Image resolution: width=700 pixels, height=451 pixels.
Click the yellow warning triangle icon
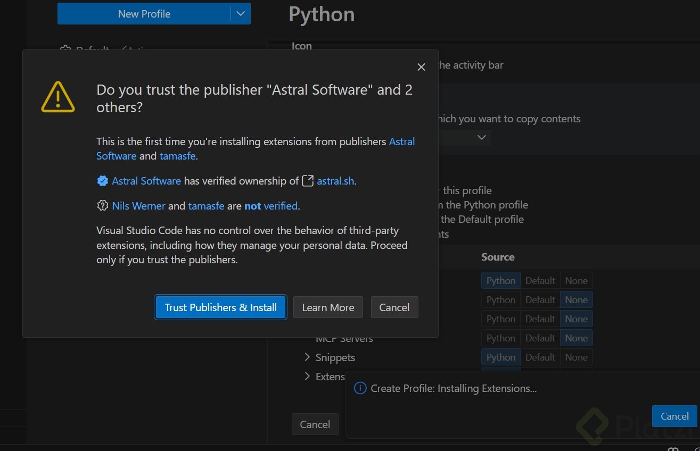click(58, 97)
